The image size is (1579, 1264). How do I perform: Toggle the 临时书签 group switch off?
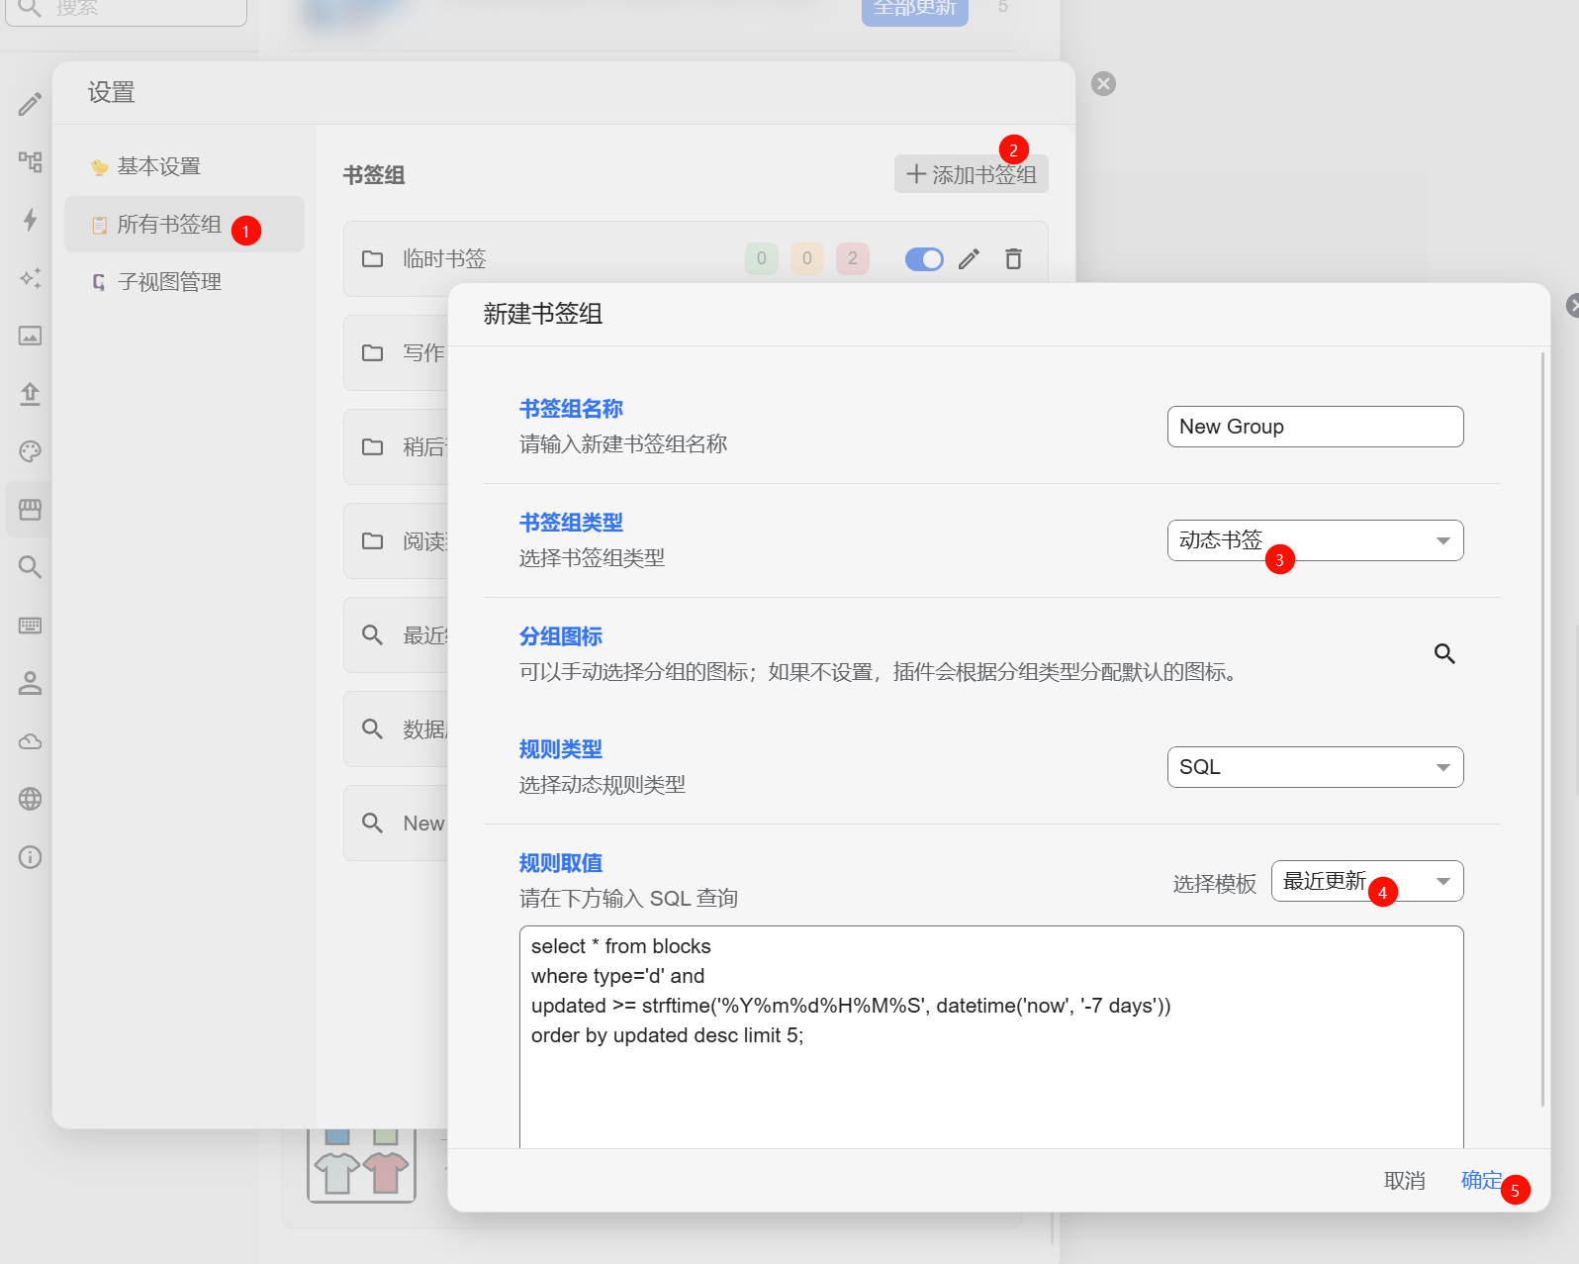tap(924, 259)
